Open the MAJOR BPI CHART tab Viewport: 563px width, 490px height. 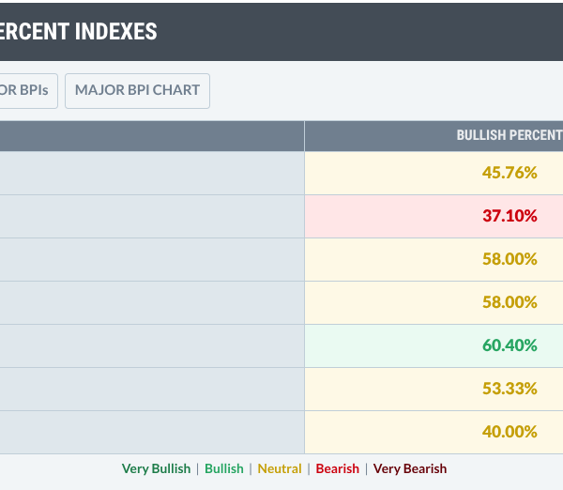137,91
